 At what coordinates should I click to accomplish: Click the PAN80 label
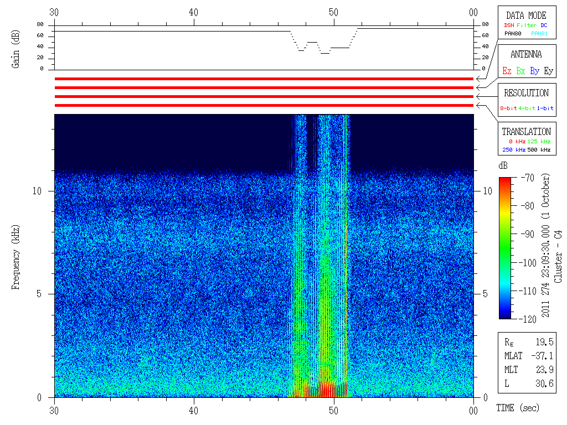[x=513, y=34]
